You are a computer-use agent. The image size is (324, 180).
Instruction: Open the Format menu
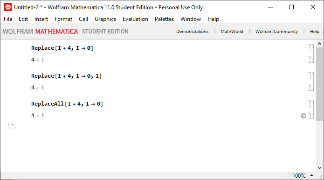[63, 19]
